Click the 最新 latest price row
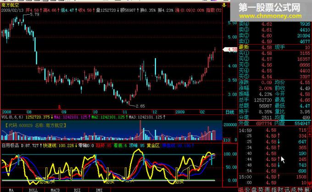Viewport: 312px width, 192px height. coord(274,48)
